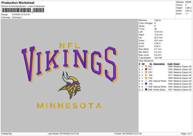Click the purple VIKINGS lettering in the preview
Image resolution: width=193 pixels, height=136 pixels.
click(x=69, y=64)
